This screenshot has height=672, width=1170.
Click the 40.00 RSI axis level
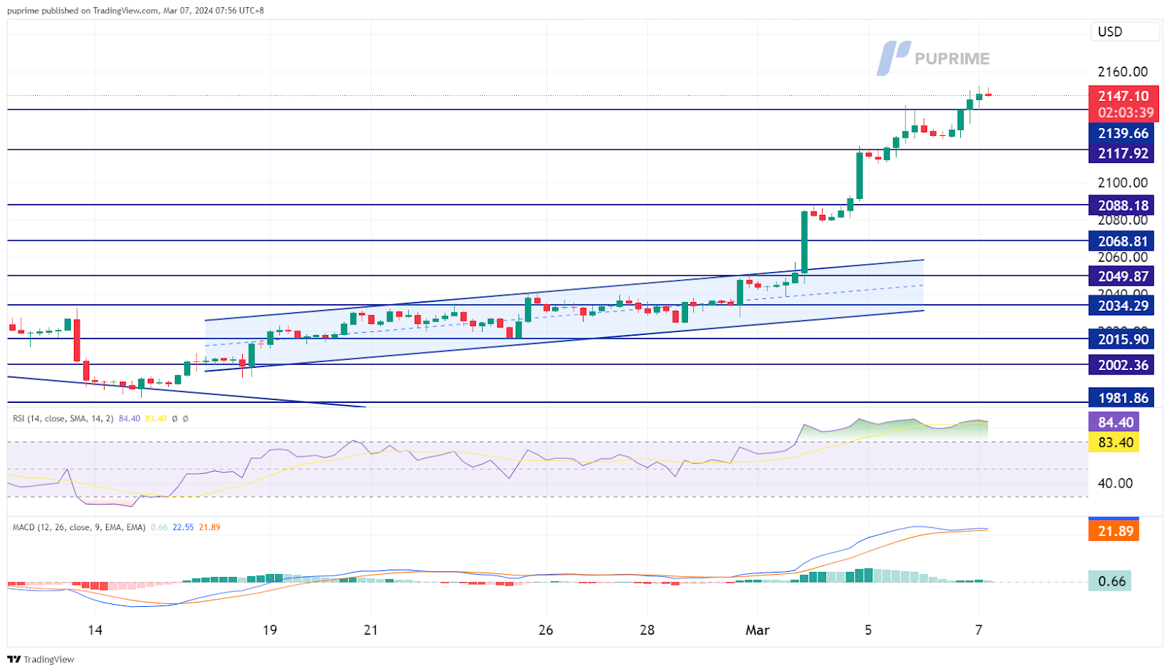[1115, 483]
